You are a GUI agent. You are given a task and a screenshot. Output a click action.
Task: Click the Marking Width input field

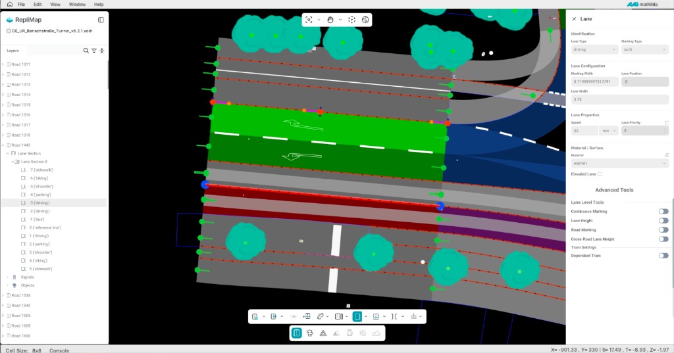[x=594, y=82]
